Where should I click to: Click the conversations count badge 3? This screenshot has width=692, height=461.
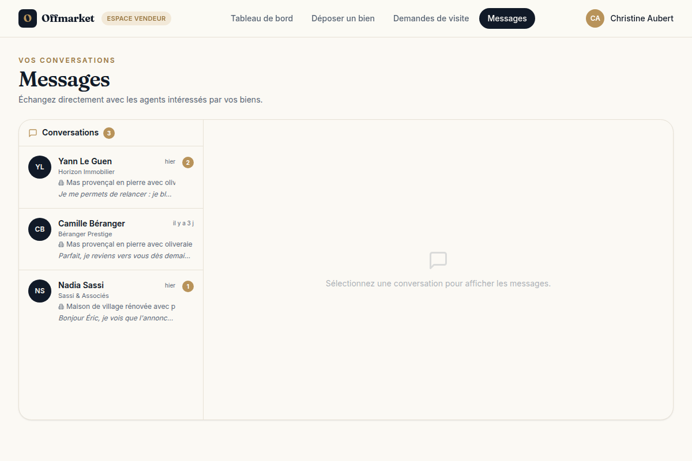[x=109, y=133]
